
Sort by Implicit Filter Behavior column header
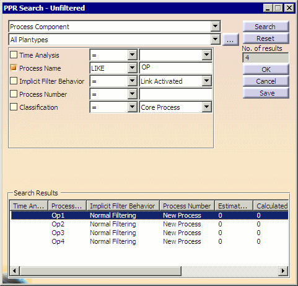tap(123, 206)
